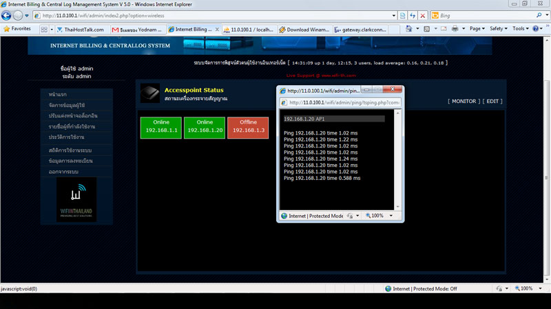
Task: Click the Internet Explorer icon in the title bar
Action: coord(4,4)
